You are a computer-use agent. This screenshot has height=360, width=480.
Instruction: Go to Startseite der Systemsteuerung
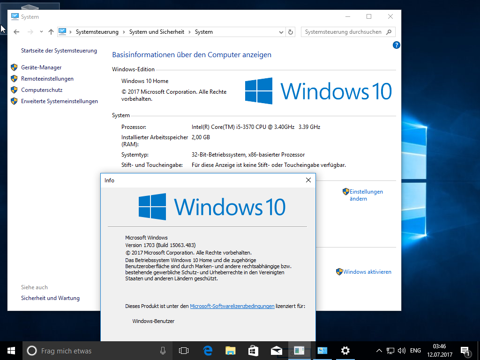(59, 51)
